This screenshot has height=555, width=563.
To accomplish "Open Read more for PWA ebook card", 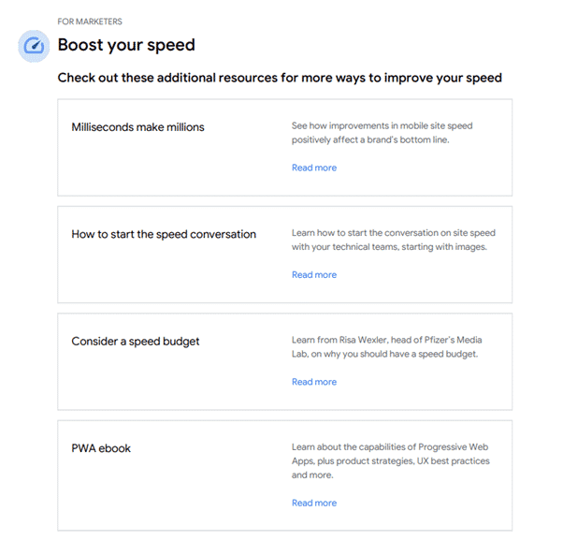I will [x=314, y=503].
